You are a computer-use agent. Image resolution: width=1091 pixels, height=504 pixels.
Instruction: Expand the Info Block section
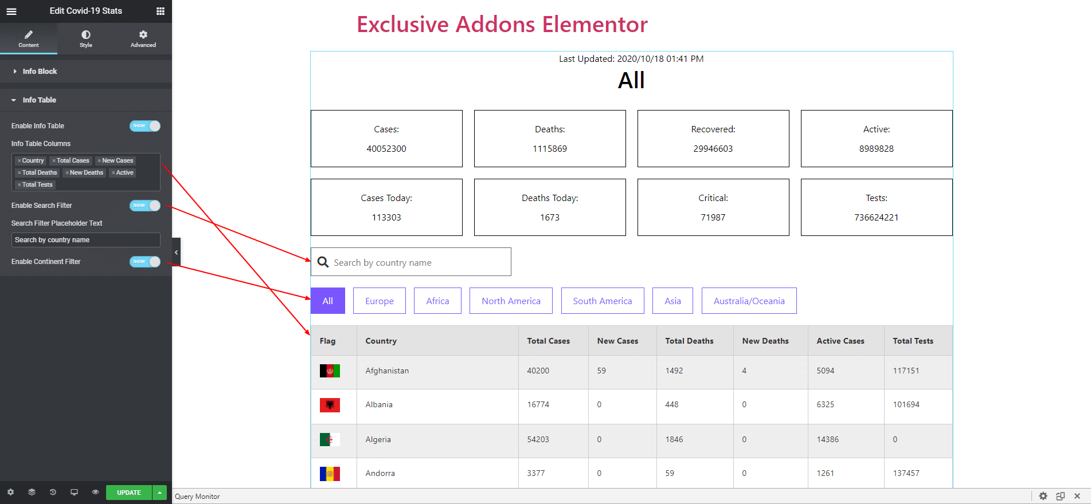pyautogui.click(x=86, y=71)
